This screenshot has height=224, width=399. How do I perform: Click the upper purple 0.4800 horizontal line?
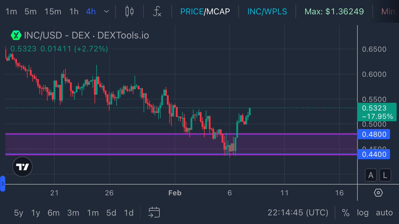point(181,134)
